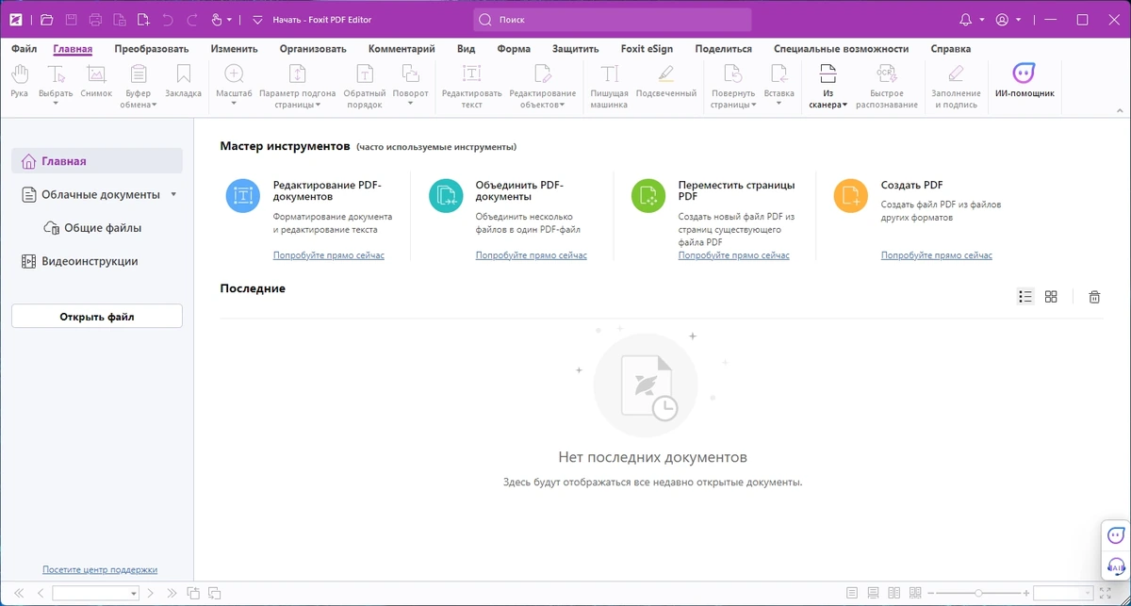Enable continuous facing view in status bar
This screenshot has height=606, width=1131.
[915, 594]
